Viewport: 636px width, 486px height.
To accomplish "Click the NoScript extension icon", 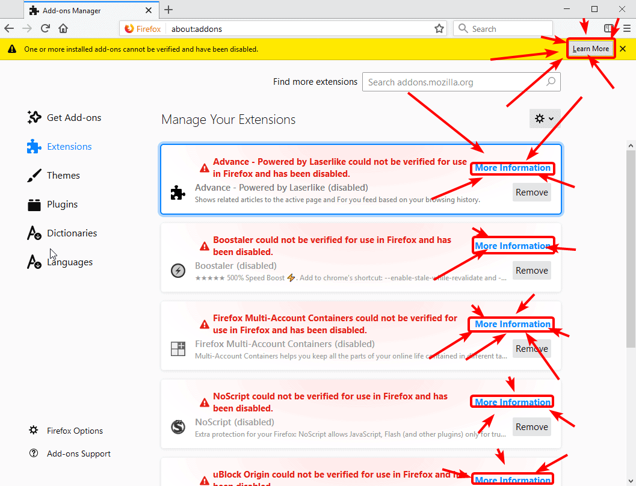I will point(178,427).
